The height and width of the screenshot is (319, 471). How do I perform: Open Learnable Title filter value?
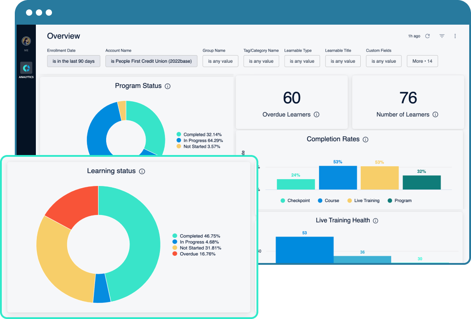coord(343,61)
